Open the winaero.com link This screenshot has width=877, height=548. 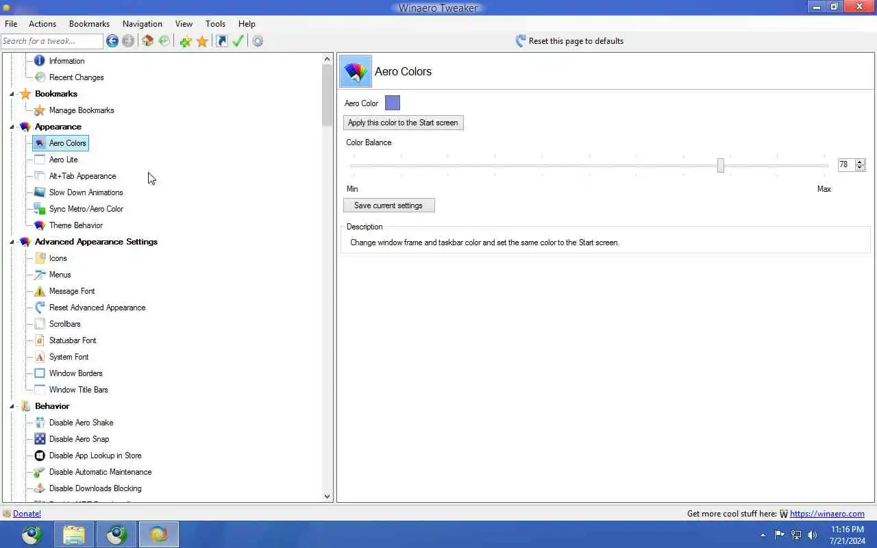(x=827, y=514)
